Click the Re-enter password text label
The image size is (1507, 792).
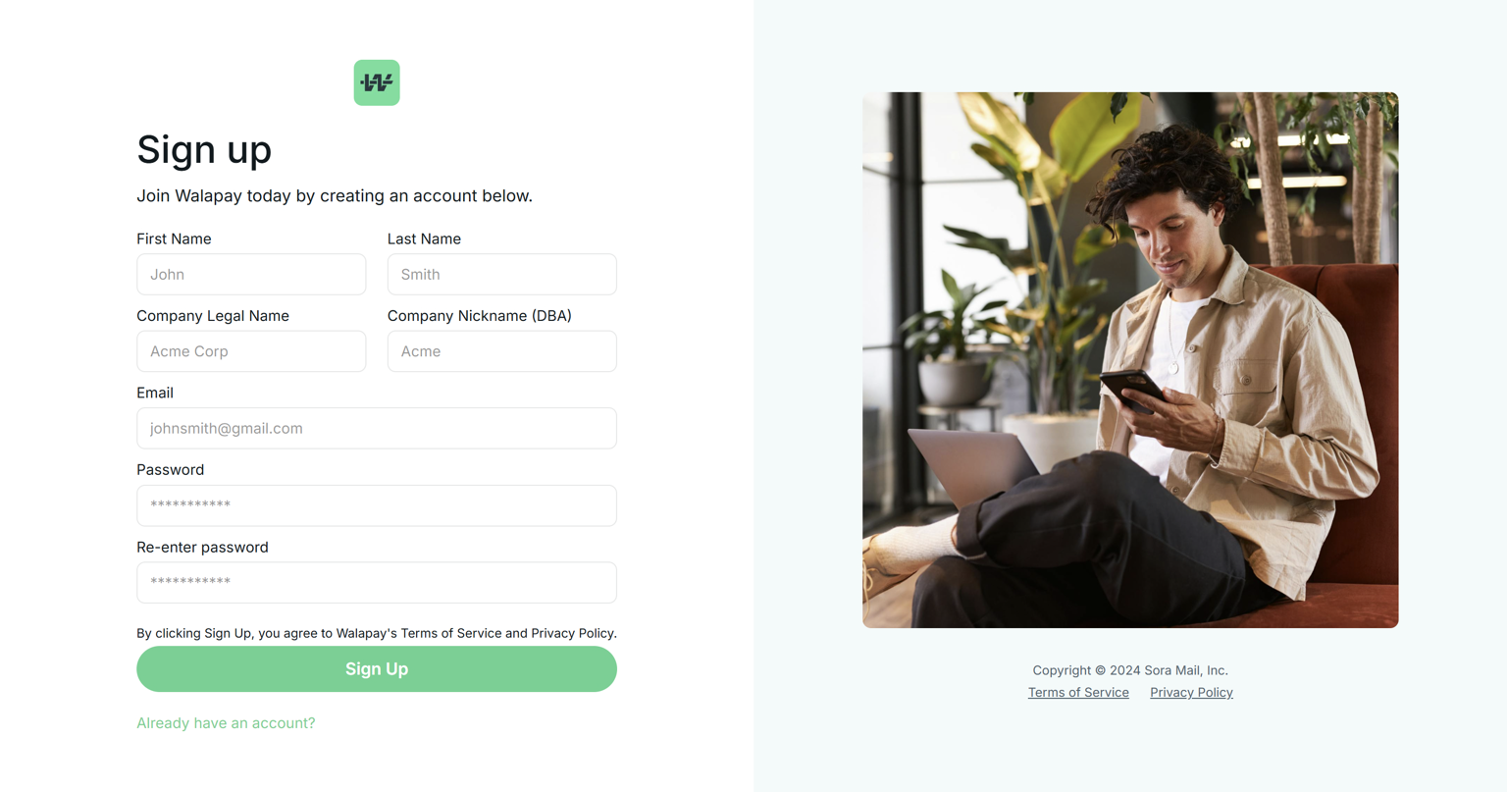coord(202,548)
